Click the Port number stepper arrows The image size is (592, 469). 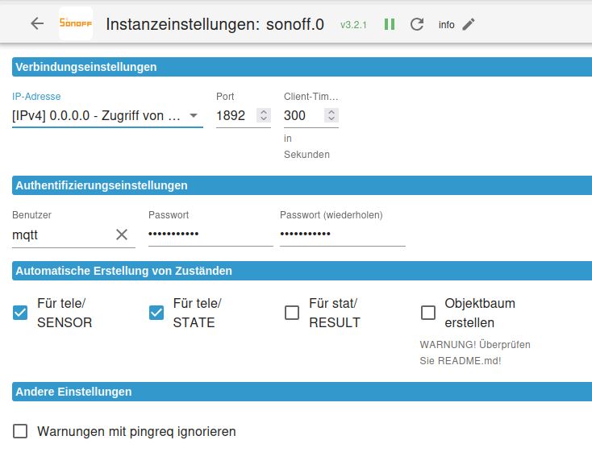click(264, 116)
